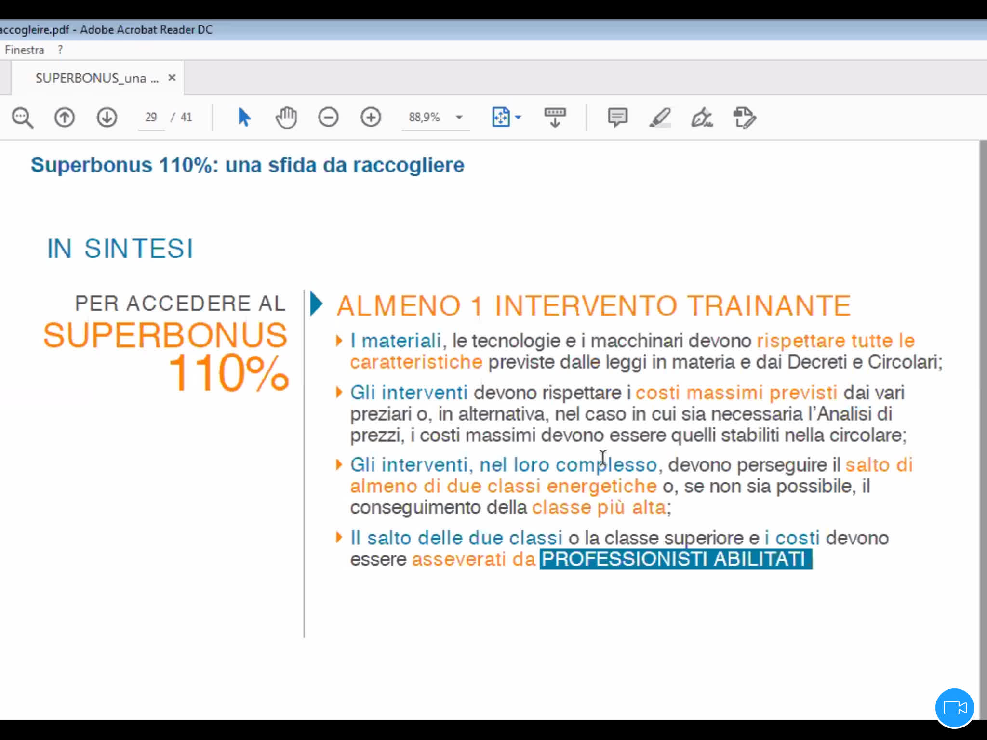Click the orange text 'costi massimi previsti'
This screenshot has width=987, height=740.
[x=736, y=393]
